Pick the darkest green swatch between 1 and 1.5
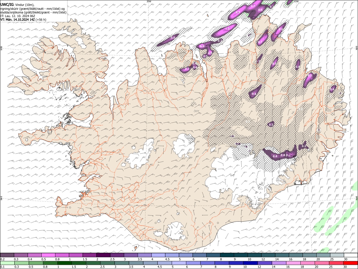Image resolution: width=358 pixels, height=269 pixels. coord(64,263)
